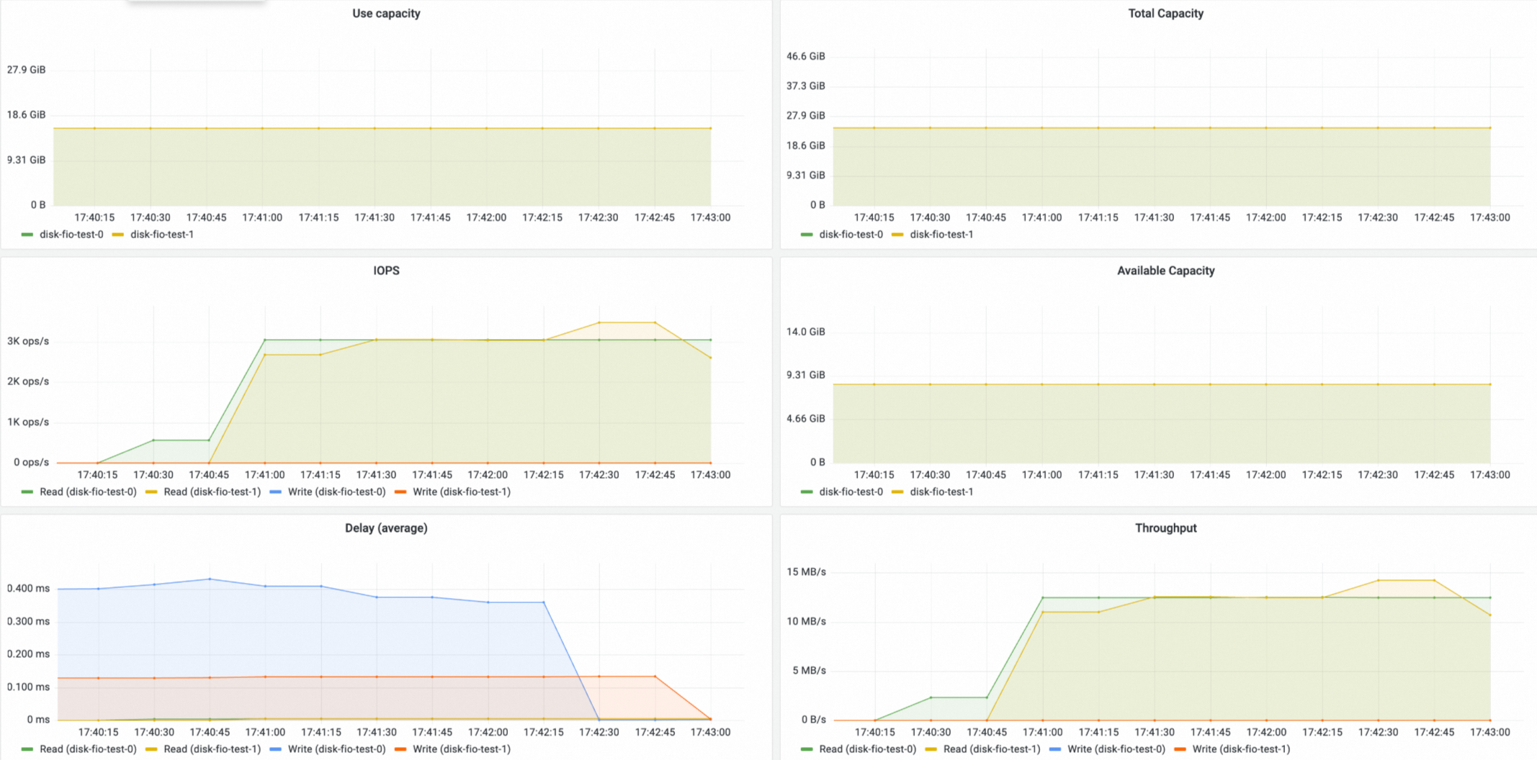Toggle disk-fio-test-0 series in Use capacity legend
This screenshot has width=1537, height=760.
[71, 235]
